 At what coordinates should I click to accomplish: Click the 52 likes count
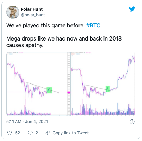(x=18, y=133)
